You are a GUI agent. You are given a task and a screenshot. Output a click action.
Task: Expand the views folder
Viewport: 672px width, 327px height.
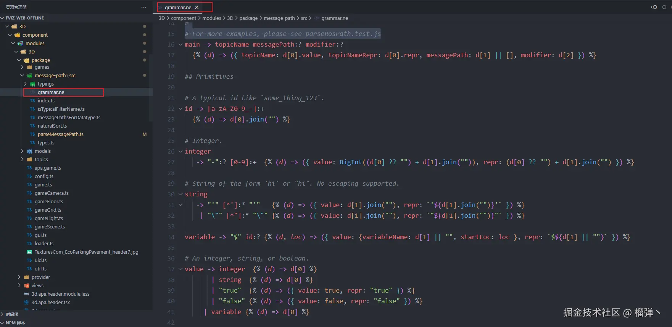point(19,285)
